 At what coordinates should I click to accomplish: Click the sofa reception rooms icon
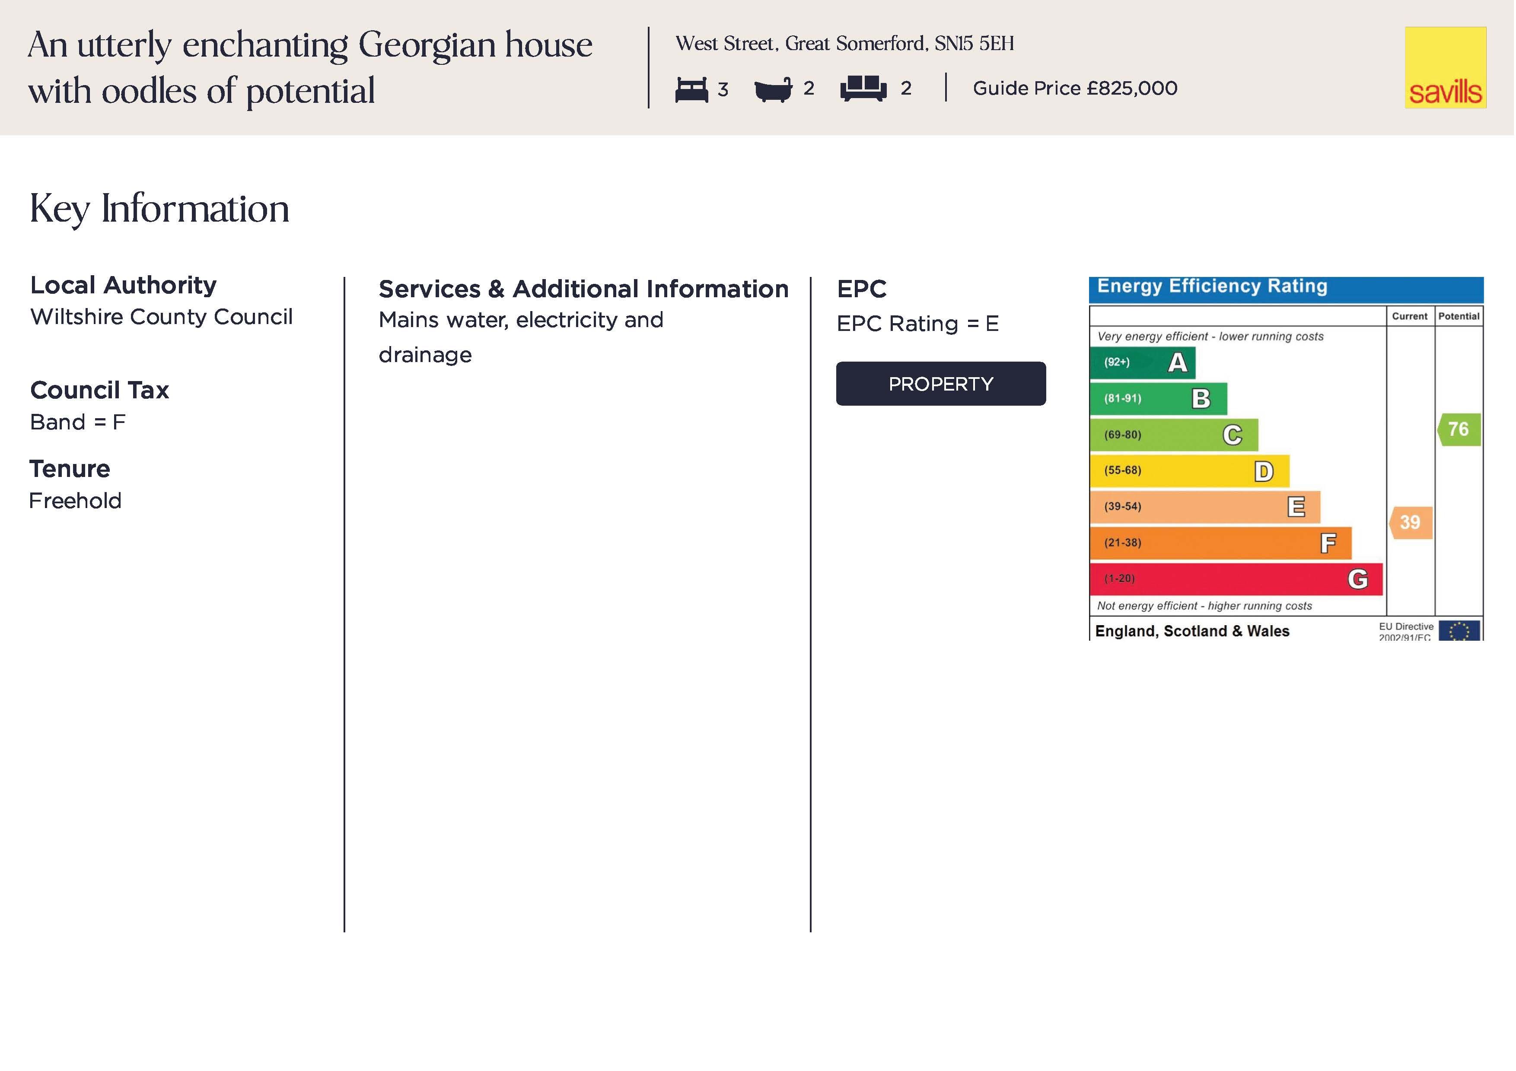[864, 89]
